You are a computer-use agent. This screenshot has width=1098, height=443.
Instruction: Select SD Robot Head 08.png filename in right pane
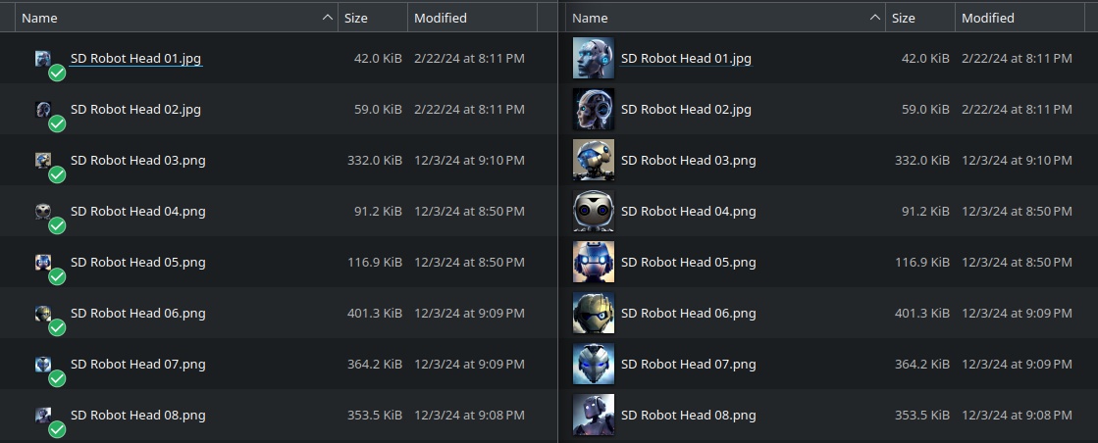(x=689, y=415)
